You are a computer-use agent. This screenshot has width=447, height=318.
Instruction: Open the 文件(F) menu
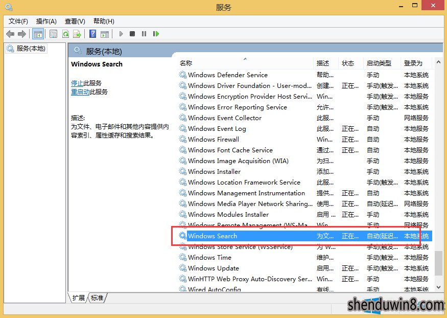click(18, 21)
